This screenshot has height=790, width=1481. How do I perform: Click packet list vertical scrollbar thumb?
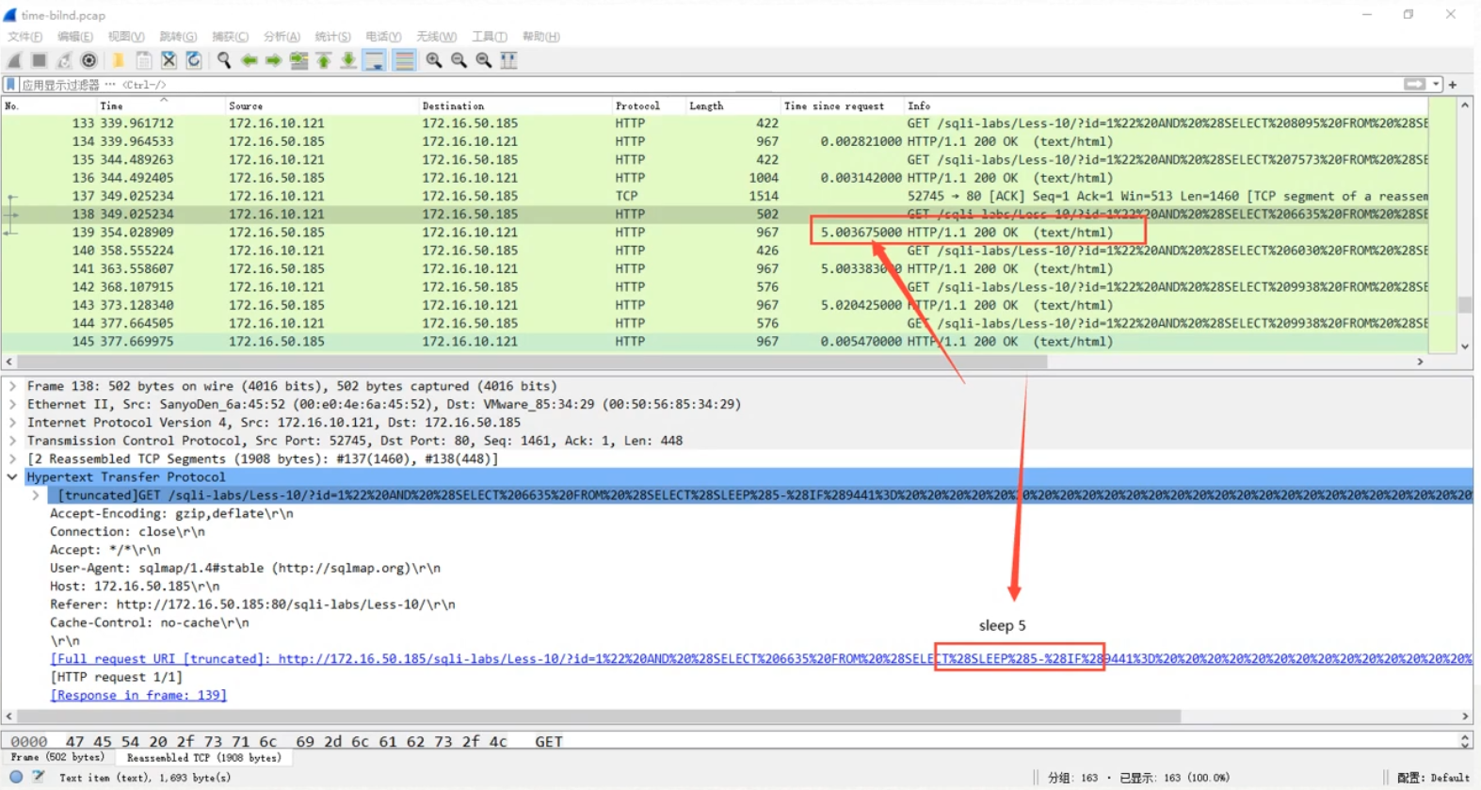coord(1465,304)
